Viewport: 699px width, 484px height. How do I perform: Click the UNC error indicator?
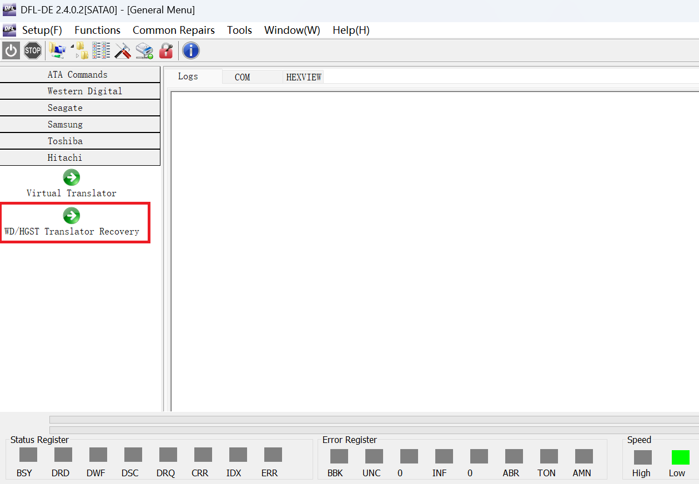coord(374,456)
